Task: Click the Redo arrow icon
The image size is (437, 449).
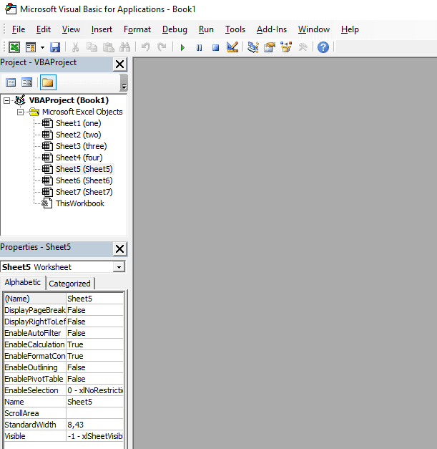Action: (162, 47)
